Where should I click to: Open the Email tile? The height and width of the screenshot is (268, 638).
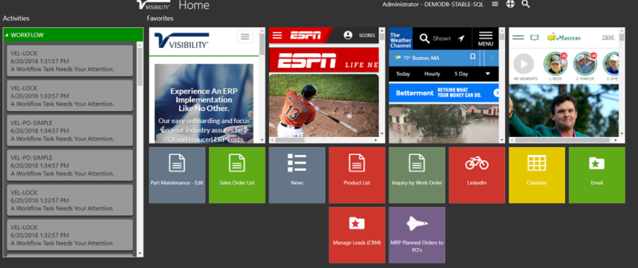(597, 175)
